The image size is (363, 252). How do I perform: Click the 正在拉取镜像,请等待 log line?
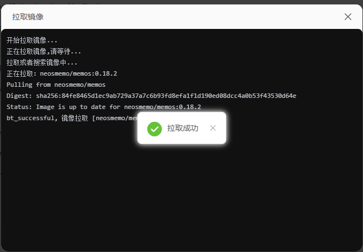[x=43, y=52]
